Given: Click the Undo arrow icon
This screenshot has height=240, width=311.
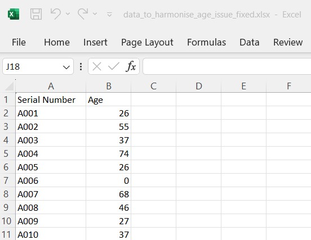Looking at the screenshot, I should coord(56,14).
